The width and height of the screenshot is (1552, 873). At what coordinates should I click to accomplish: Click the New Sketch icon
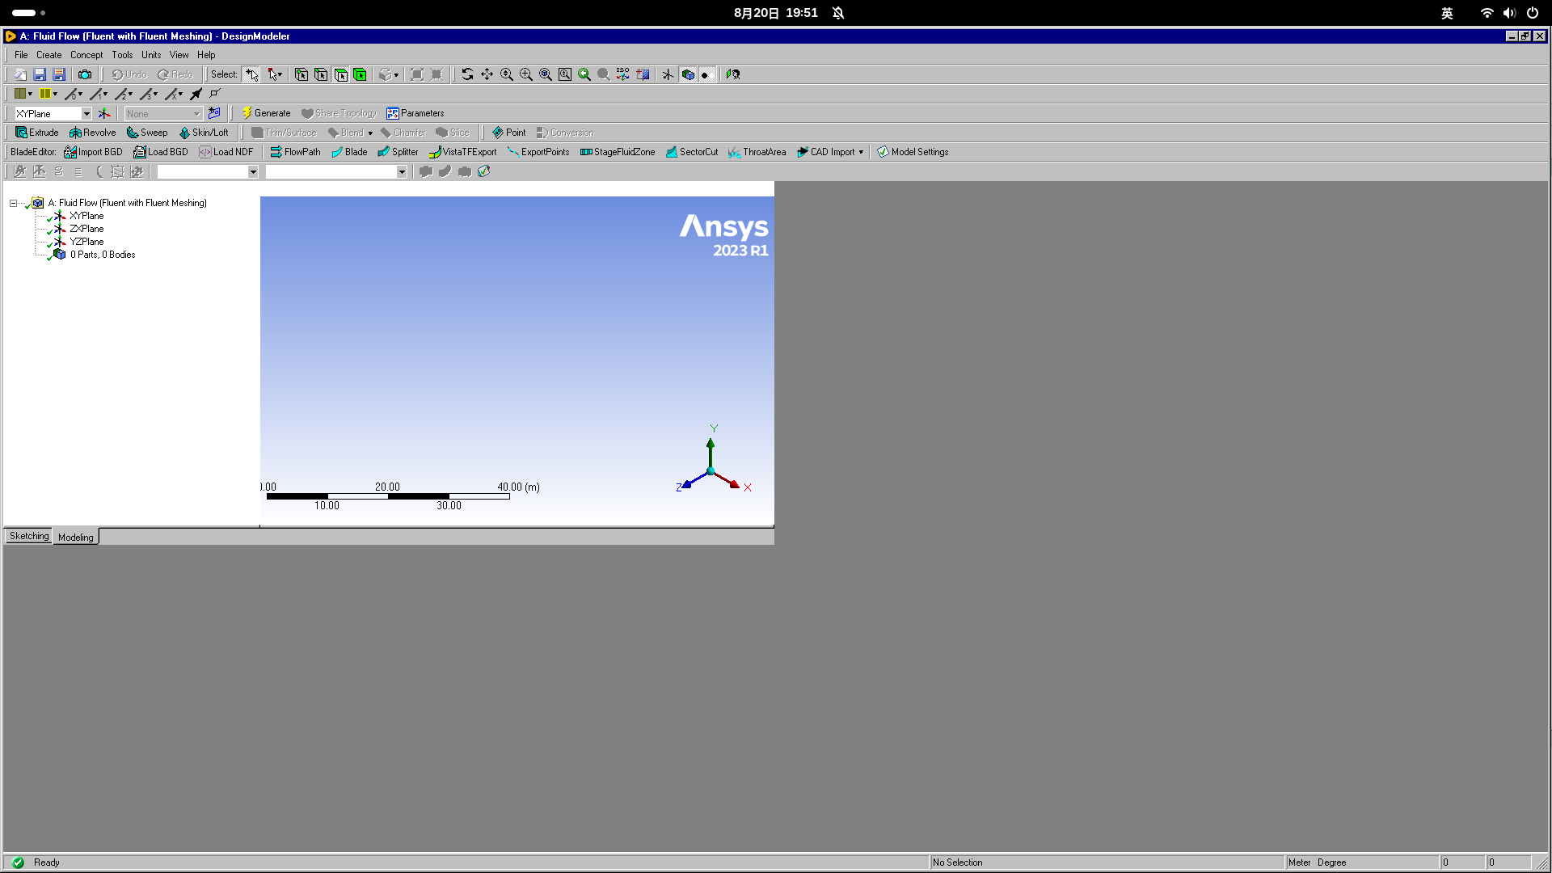(x=214, y=114)
